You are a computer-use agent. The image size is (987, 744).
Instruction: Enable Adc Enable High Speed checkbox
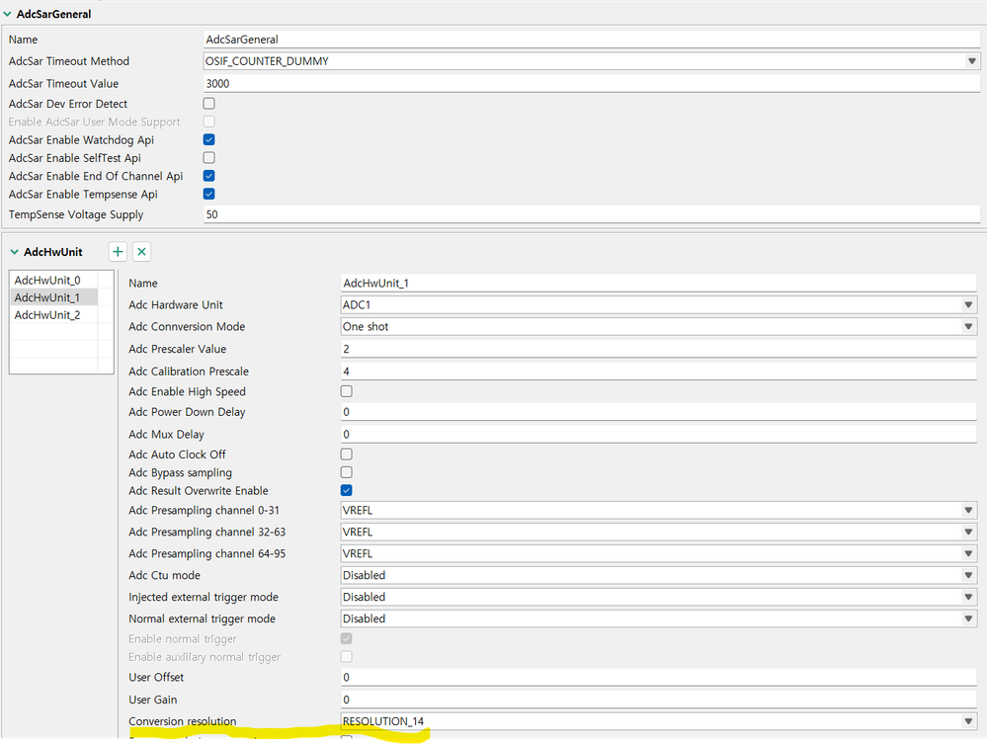[x=346, y=391]
